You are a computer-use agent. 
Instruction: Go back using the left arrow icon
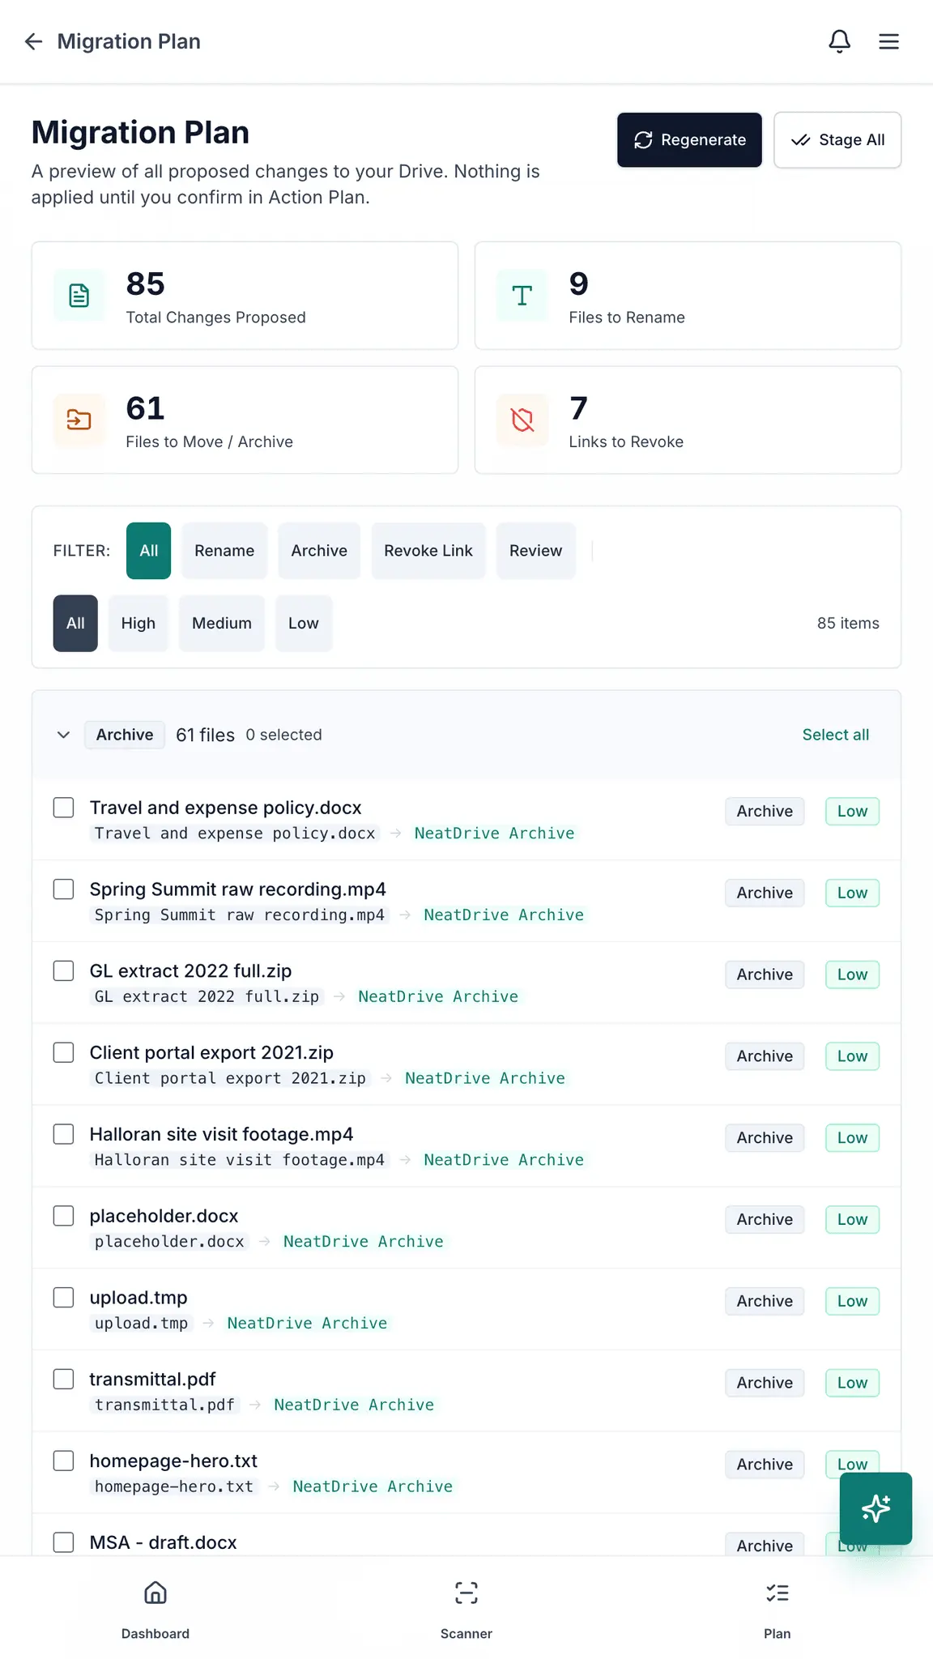(x=33, y=41)
